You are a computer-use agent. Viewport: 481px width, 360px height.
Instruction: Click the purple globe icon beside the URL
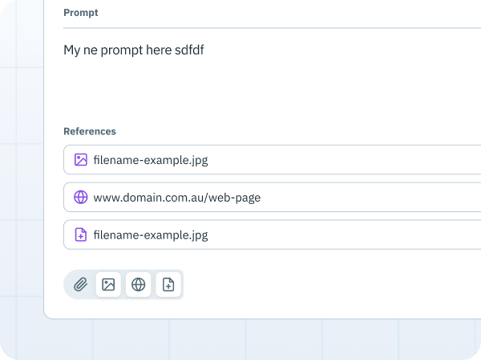point(81,197)
